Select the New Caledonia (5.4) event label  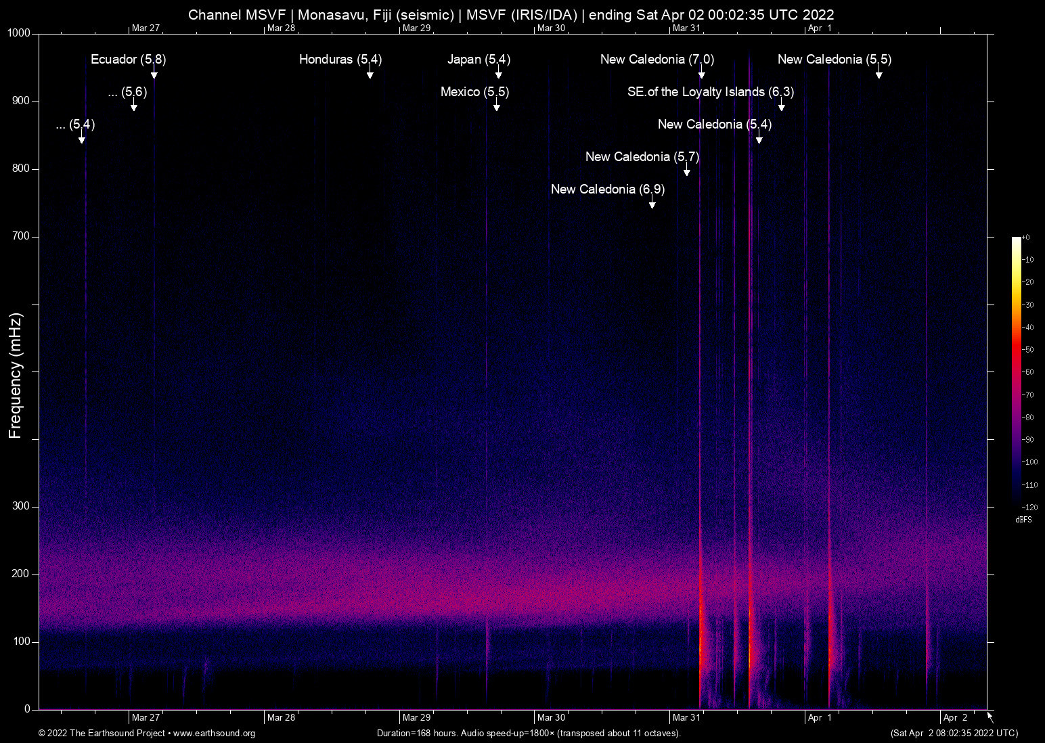click(x=714, y=125)
